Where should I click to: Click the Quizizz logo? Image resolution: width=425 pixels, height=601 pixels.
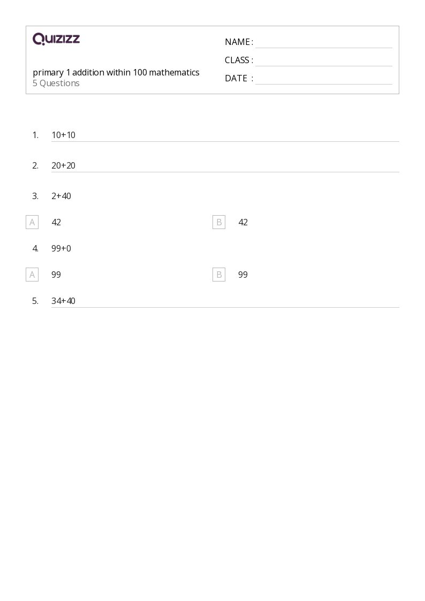pos(56,39)
